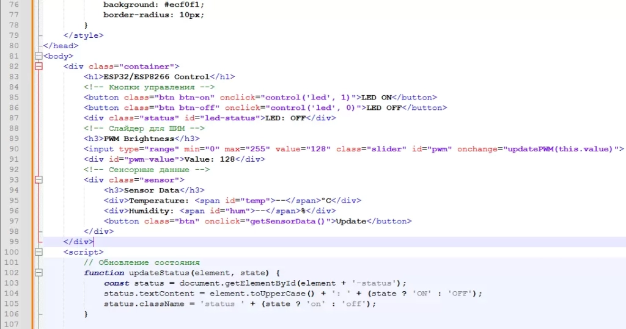The height and width of the screenshot is (329, 626).
Task: Click the '<script>' opening tag
Action: click(83, 253)
